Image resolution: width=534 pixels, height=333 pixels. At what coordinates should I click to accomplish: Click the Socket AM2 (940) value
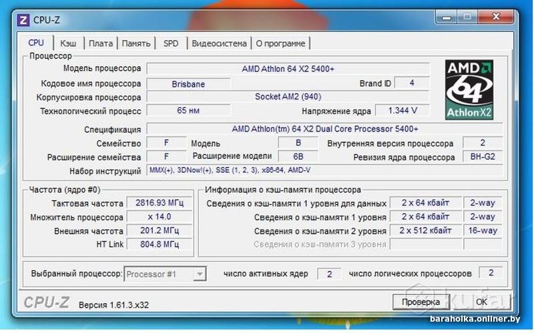pos(288,97)
